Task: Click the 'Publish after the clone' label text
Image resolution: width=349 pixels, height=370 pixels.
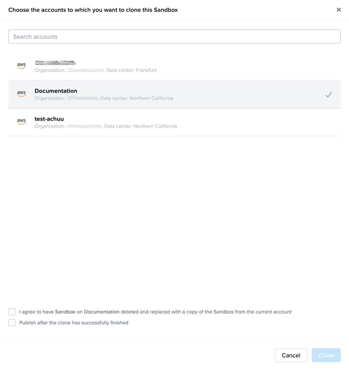Action: coord(74,323)
